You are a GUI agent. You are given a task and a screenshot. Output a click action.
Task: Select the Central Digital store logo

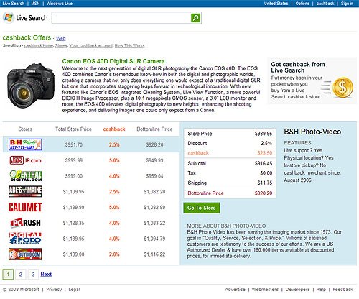[26, 175]
